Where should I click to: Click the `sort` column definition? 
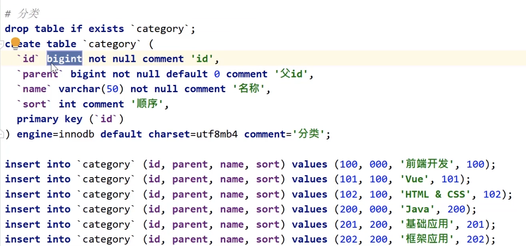(34, 104)
